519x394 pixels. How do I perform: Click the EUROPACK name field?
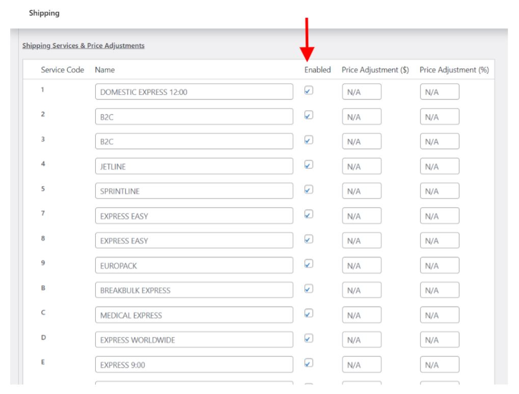[x=194, y=265]
